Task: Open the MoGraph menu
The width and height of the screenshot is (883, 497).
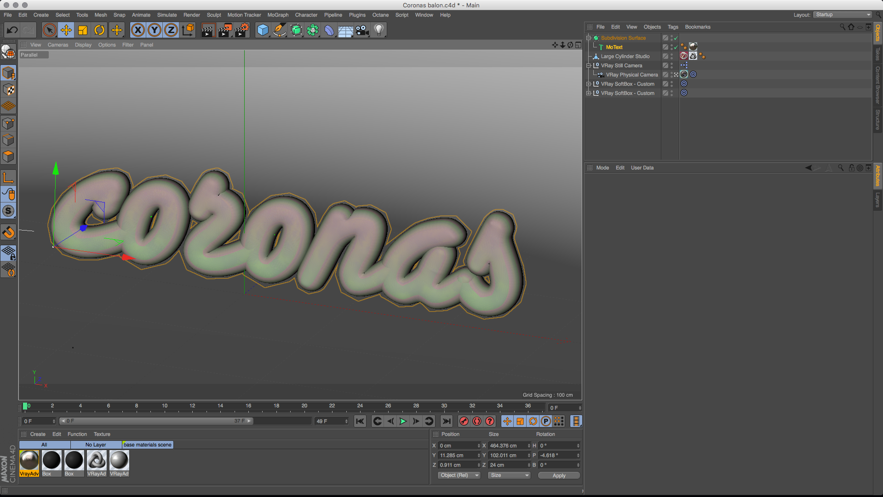Action: coord(278,15)
